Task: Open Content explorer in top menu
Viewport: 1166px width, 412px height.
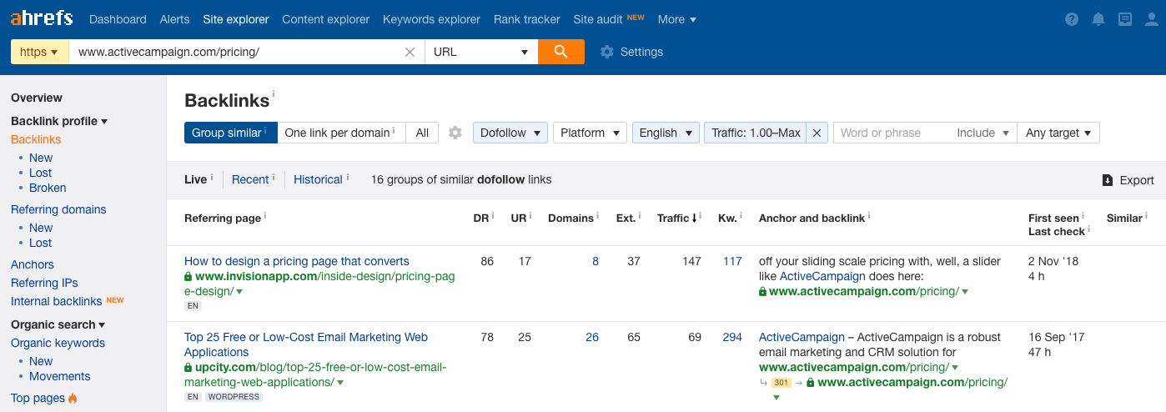Action: [x=326, y=19]
